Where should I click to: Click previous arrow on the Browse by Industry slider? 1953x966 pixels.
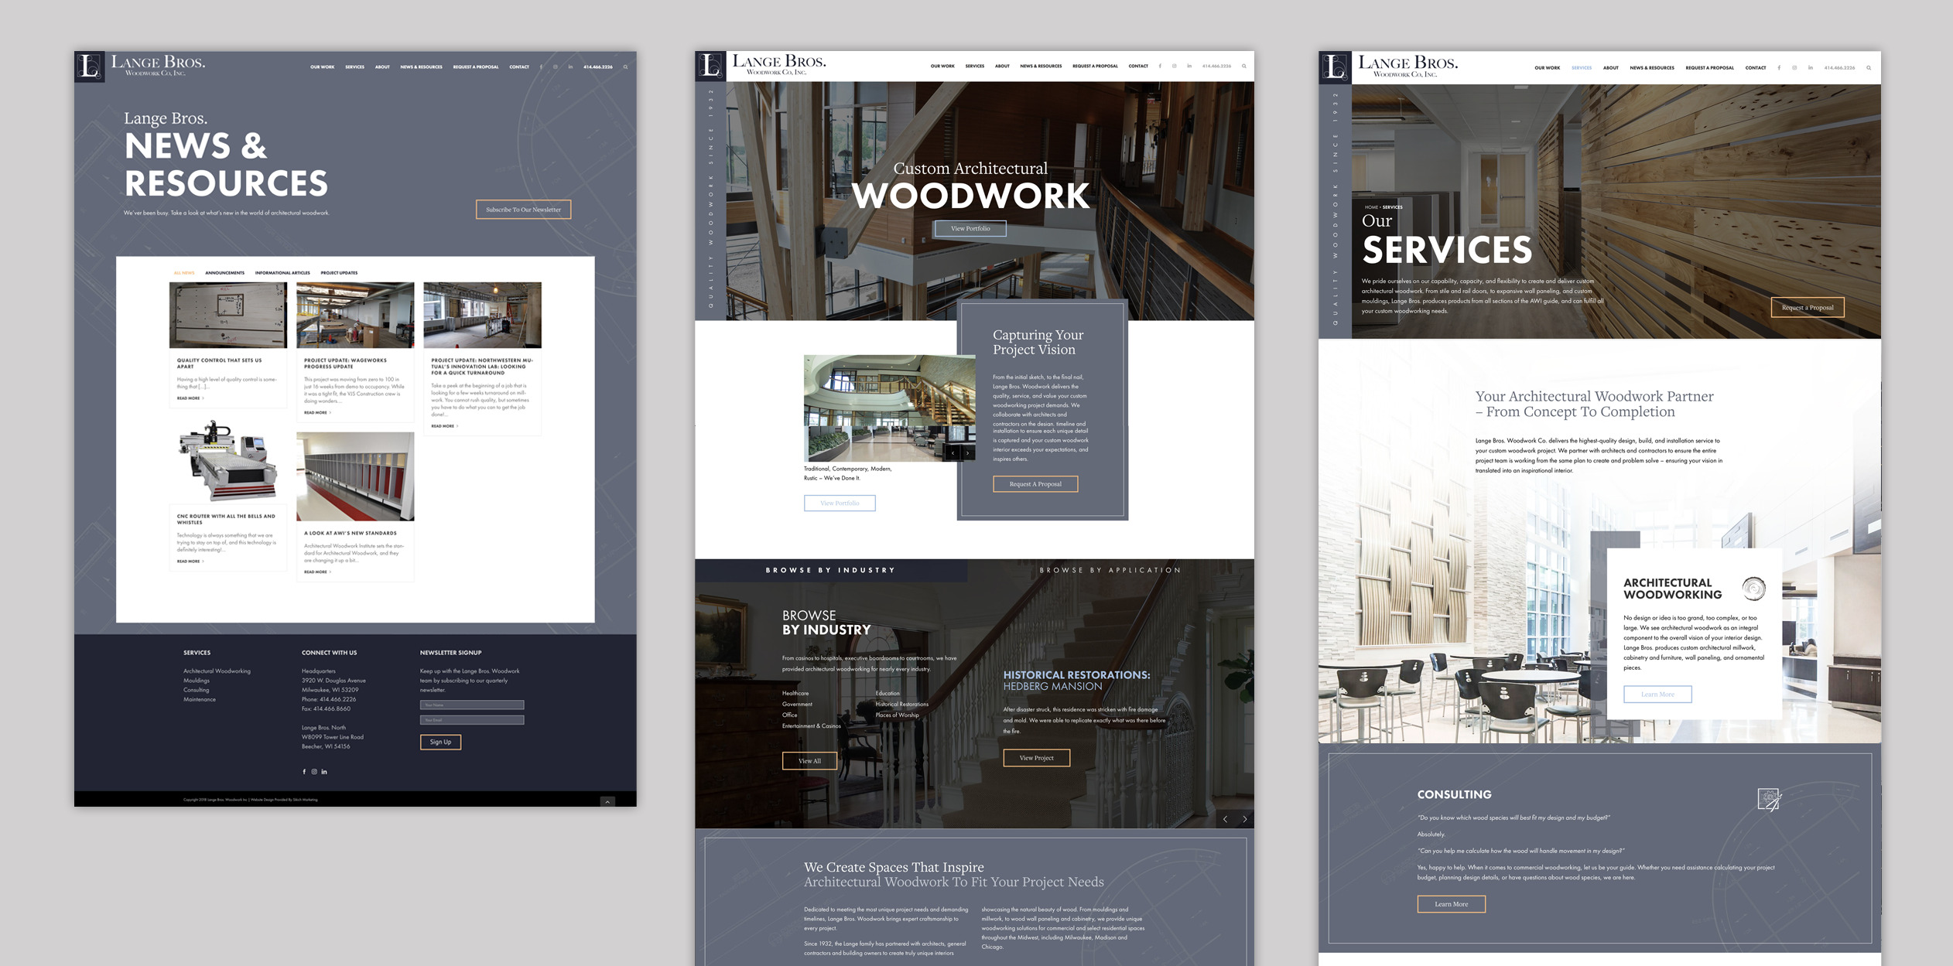click(1225, 819)
